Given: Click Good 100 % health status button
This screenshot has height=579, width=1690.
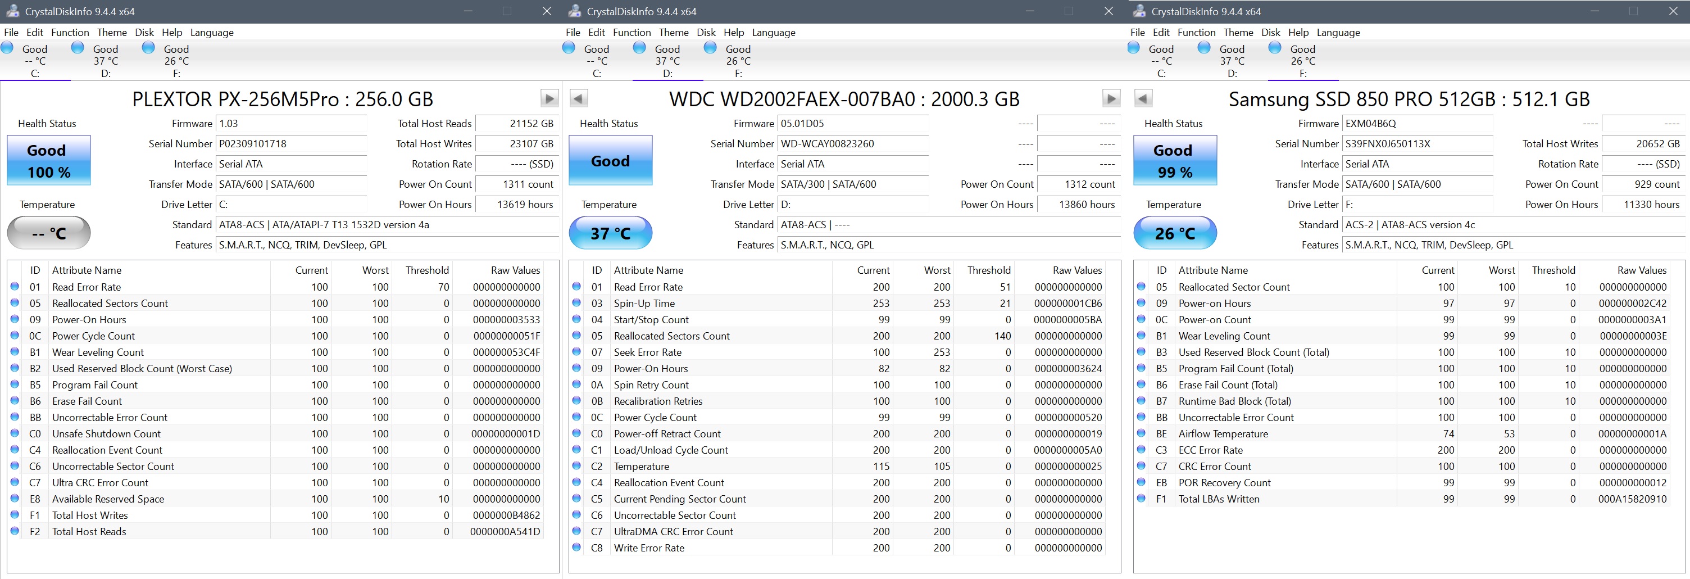Looking at the screenshot, I should click(48, 160).
